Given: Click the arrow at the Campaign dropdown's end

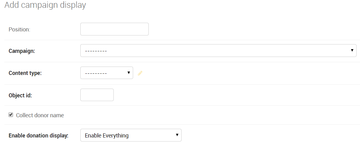Looking at the screenshot, I should [352, 50].
